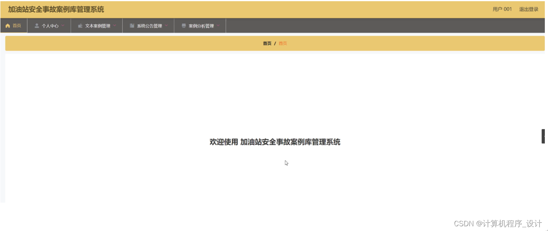Expand the 文本案例管理 dropdown arrow
Viewport: 548px width, 231px height.
pos(115,26)
